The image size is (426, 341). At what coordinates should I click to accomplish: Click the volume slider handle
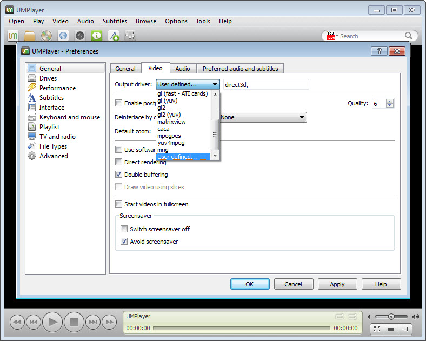[x=391, y=317]
